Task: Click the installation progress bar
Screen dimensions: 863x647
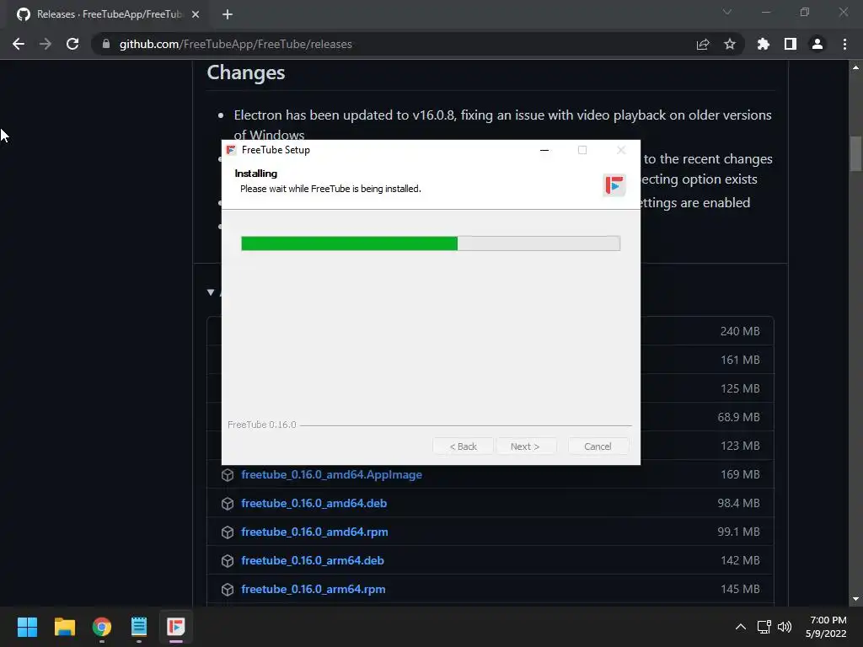Action: tap(431, 243)
